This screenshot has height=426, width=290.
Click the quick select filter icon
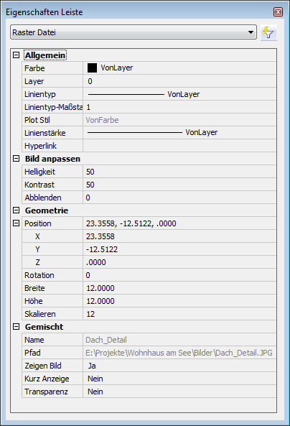[268, 32]
